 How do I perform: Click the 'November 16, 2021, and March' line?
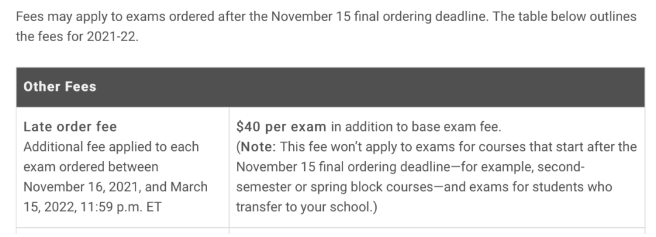tap(115, 187)
